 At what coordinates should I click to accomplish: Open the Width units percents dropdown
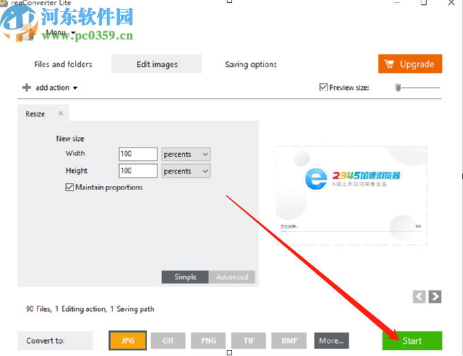pyautogui.click(x=186, y=154)
